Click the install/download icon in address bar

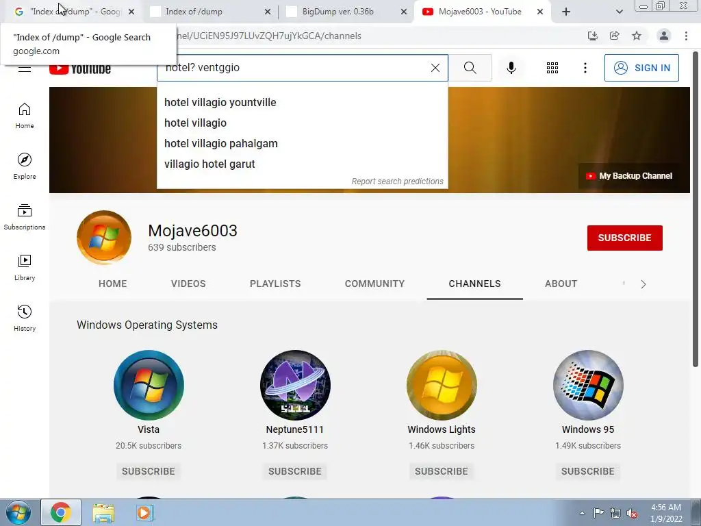pos(593,36)
